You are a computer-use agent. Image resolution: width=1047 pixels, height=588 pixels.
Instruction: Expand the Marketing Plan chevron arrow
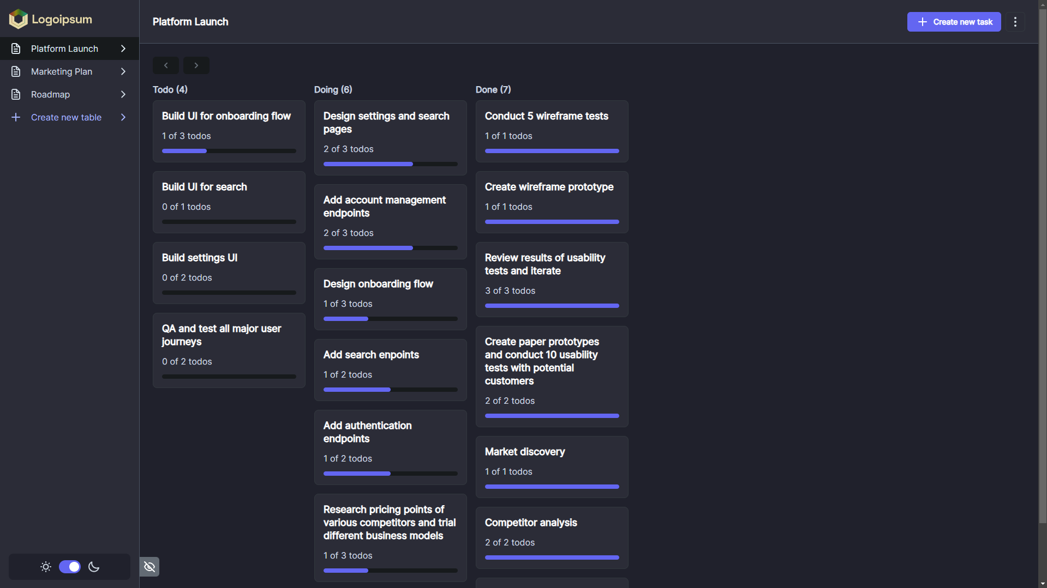(123, 71)
